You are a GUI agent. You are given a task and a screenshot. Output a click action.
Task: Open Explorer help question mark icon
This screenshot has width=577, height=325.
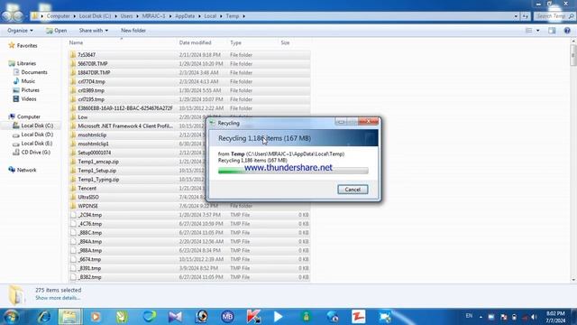(x=567, y=31)
